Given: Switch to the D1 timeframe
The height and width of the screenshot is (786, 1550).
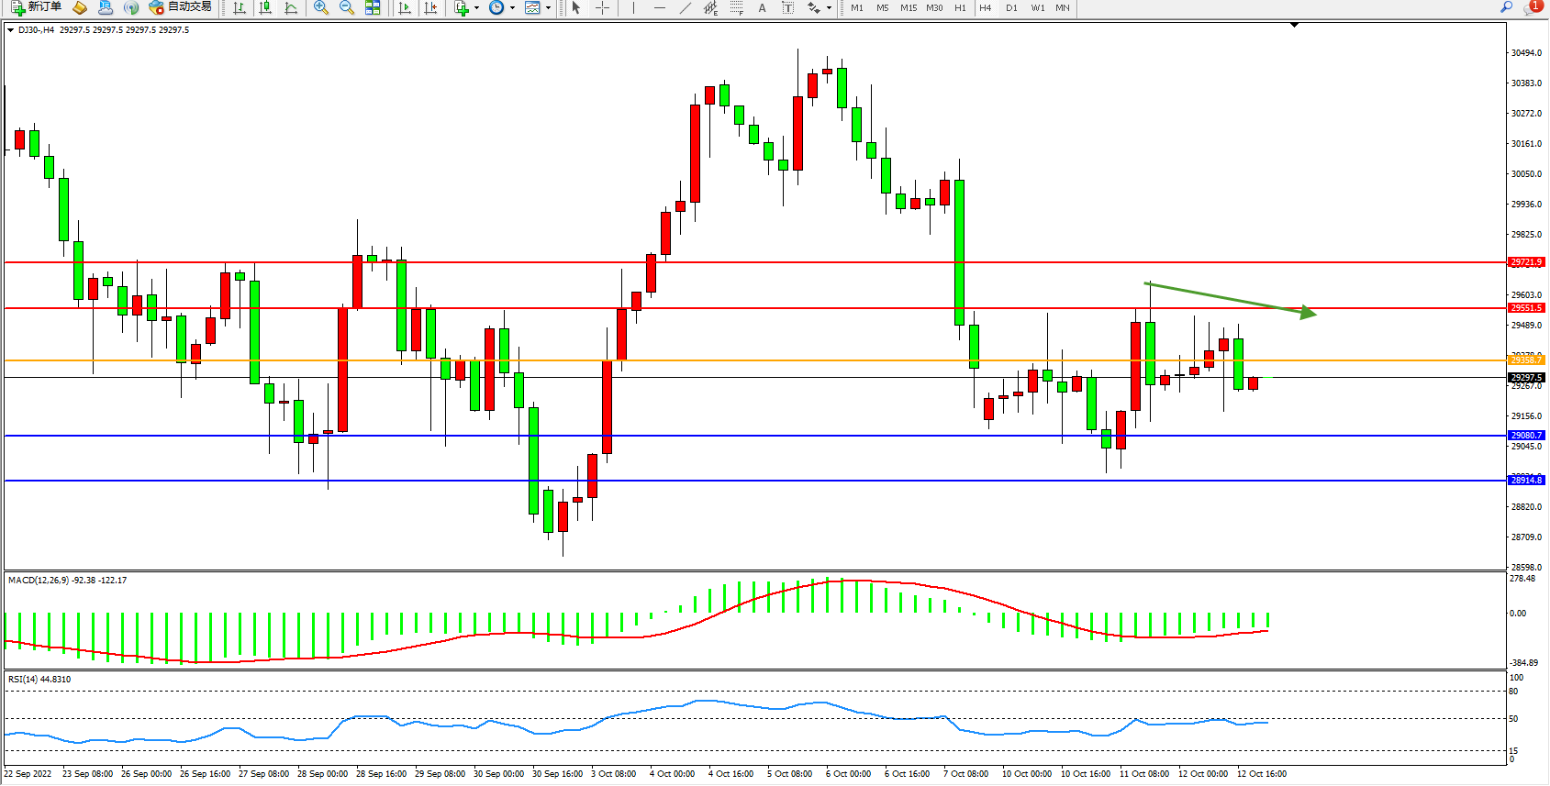Looking at the screenshot, I should pyautogui.click(x=1011, y=7).
